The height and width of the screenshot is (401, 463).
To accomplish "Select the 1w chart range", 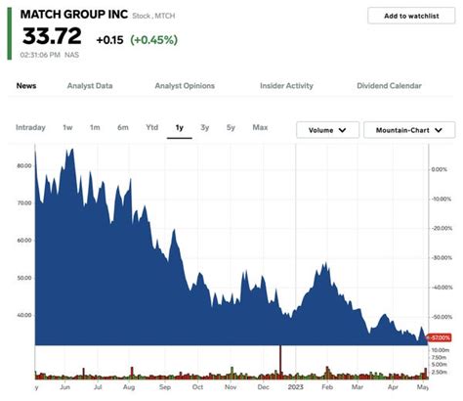I will tap(67, 127).
